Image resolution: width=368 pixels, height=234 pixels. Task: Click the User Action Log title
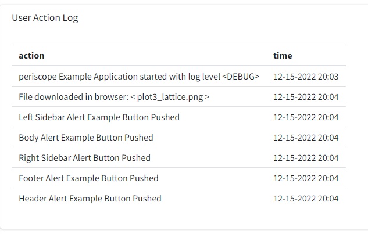coord(45,18)
